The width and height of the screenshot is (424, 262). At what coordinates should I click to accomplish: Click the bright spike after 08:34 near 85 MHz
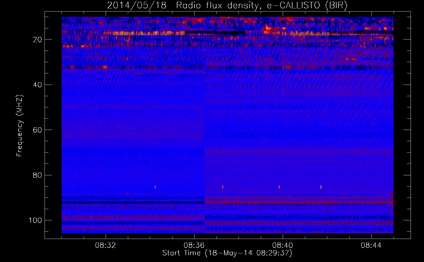click(155, 187)
